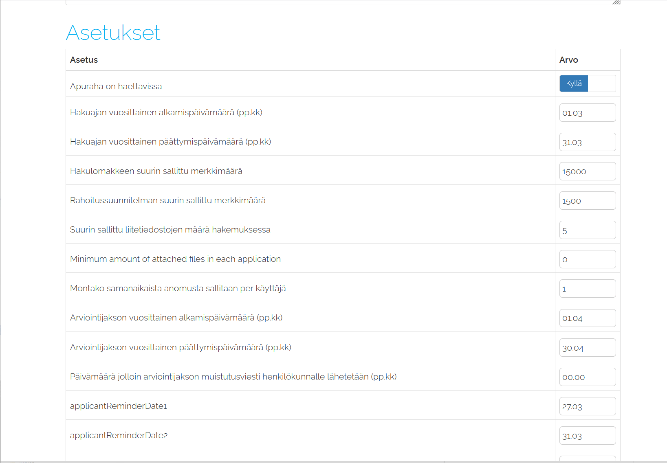
Task: Click the Arvo column header
Action: click(x=568, y=60)
